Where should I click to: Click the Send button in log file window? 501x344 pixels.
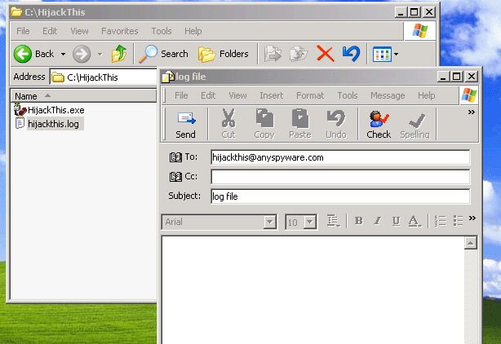[186, 124]
